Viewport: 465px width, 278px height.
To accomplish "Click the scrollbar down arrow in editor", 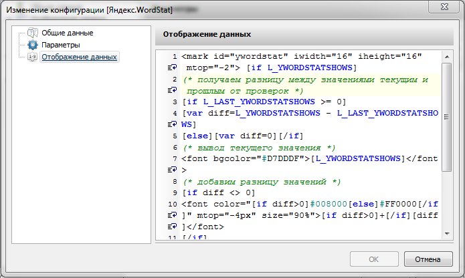I will (x=446, y=231).
